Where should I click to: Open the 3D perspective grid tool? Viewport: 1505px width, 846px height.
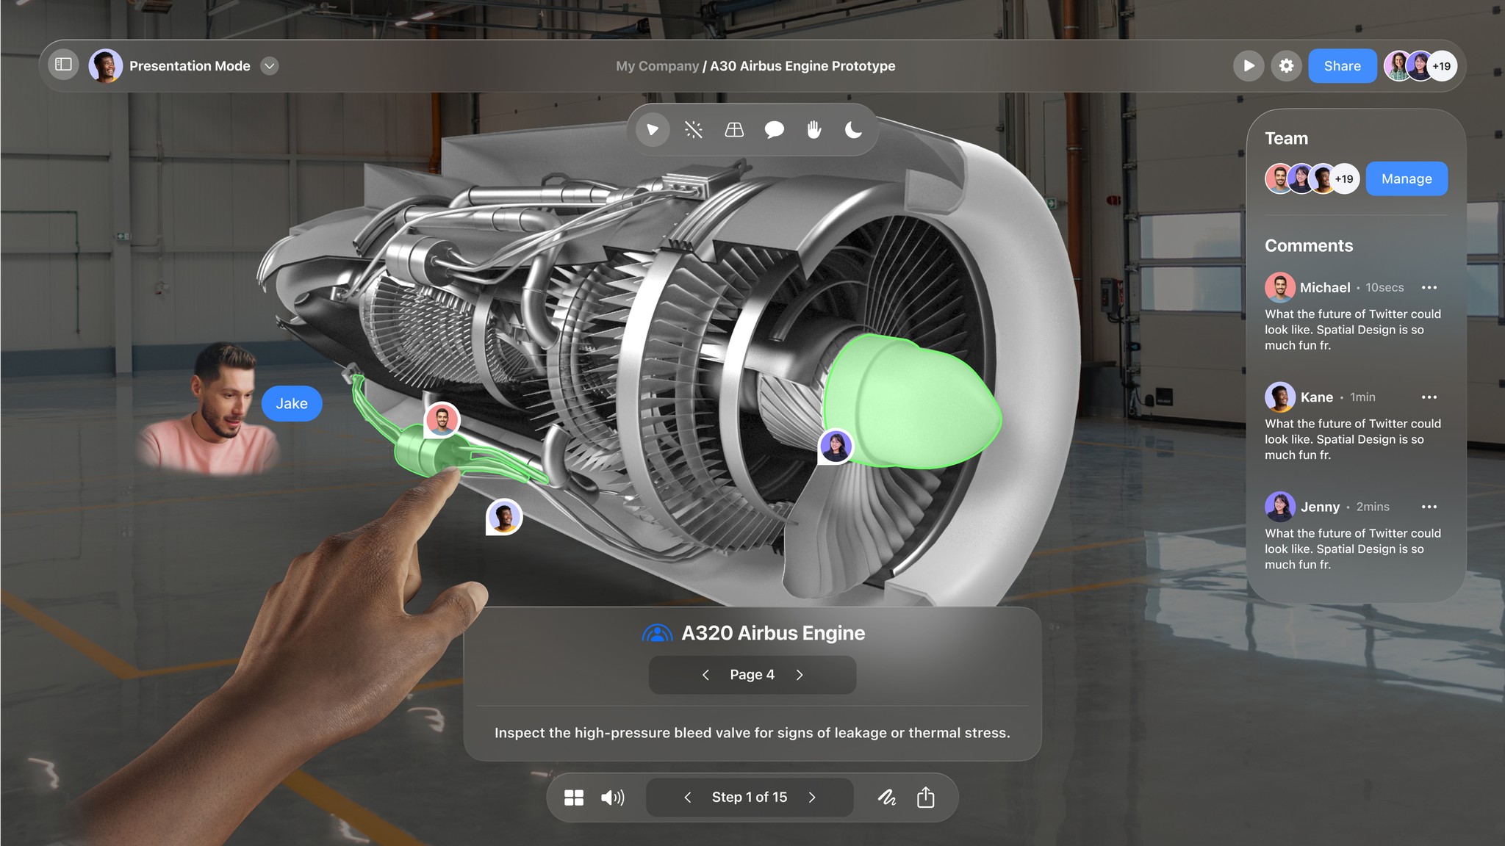tap(734, 130)
